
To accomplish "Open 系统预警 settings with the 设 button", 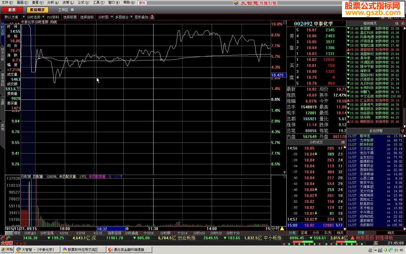I will point(403,131).
